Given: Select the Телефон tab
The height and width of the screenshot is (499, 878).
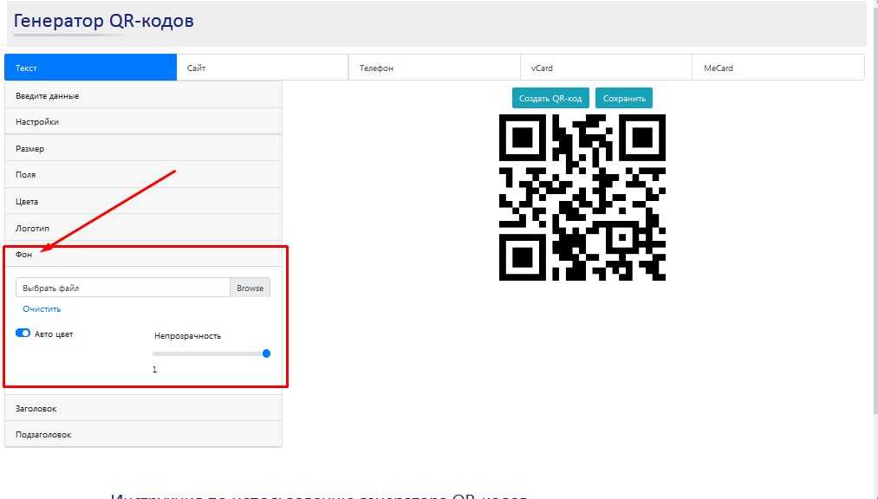Looking at the screenshot, I should pyautogui.click(x=433, y=68).
